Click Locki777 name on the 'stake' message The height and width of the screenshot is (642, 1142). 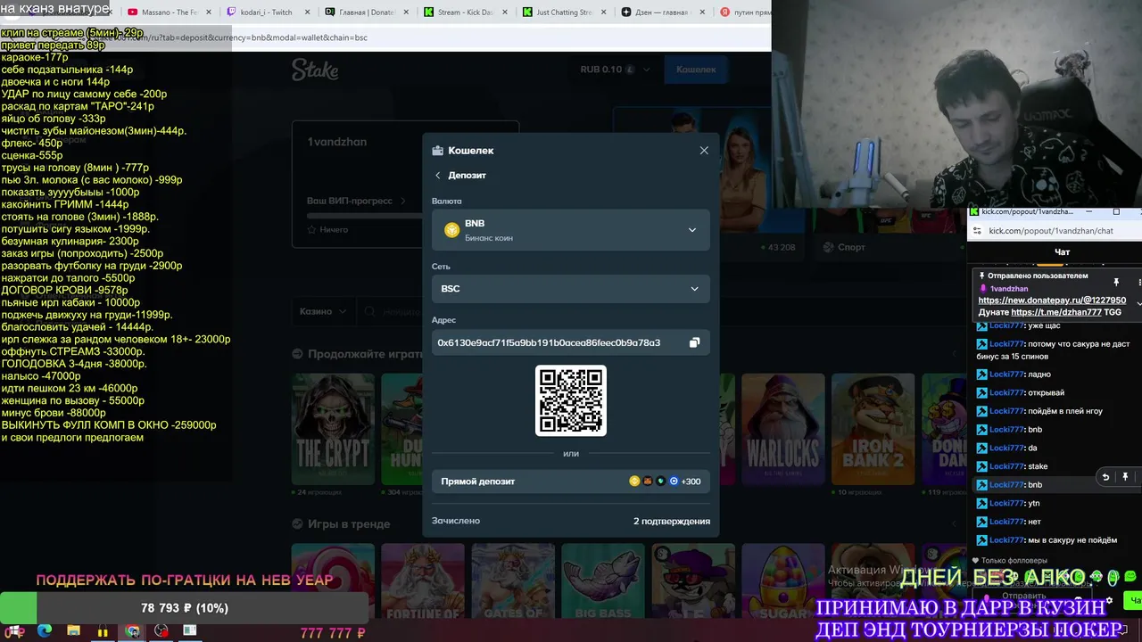pos(1006,466)
